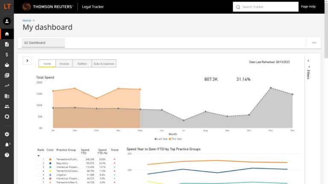Viewport: 328px width, 184px height.
Task: Switch to the Matters tab
Action: point(82,63)
